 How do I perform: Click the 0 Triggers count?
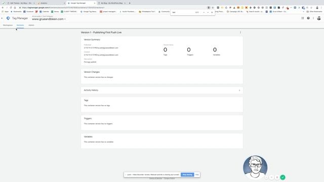tap(189, 50)
